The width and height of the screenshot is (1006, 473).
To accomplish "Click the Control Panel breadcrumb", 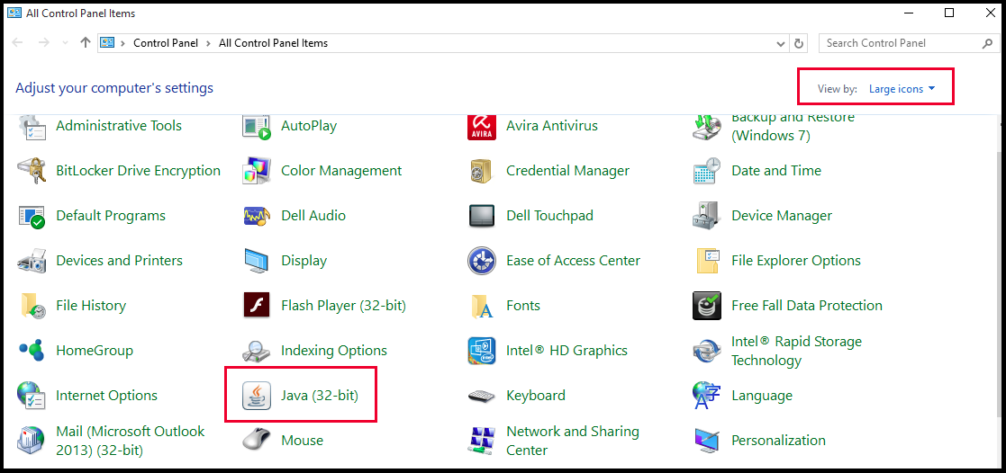I will click(x=166, y=43).
